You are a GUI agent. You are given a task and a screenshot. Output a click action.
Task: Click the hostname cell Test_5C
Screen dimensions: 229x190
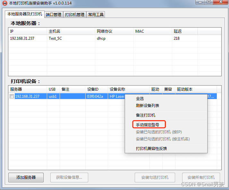click(x=55, y=38)
